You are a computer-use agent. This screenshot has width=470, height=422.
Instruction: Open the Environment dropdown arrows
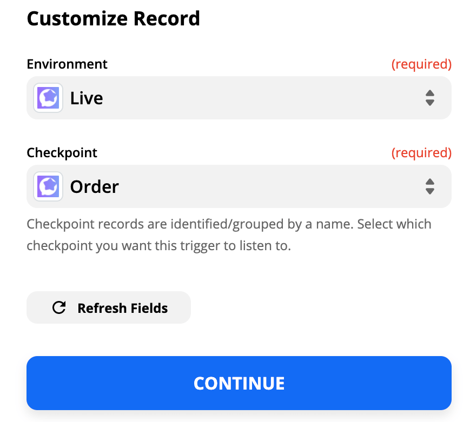[x=430, y=98]
